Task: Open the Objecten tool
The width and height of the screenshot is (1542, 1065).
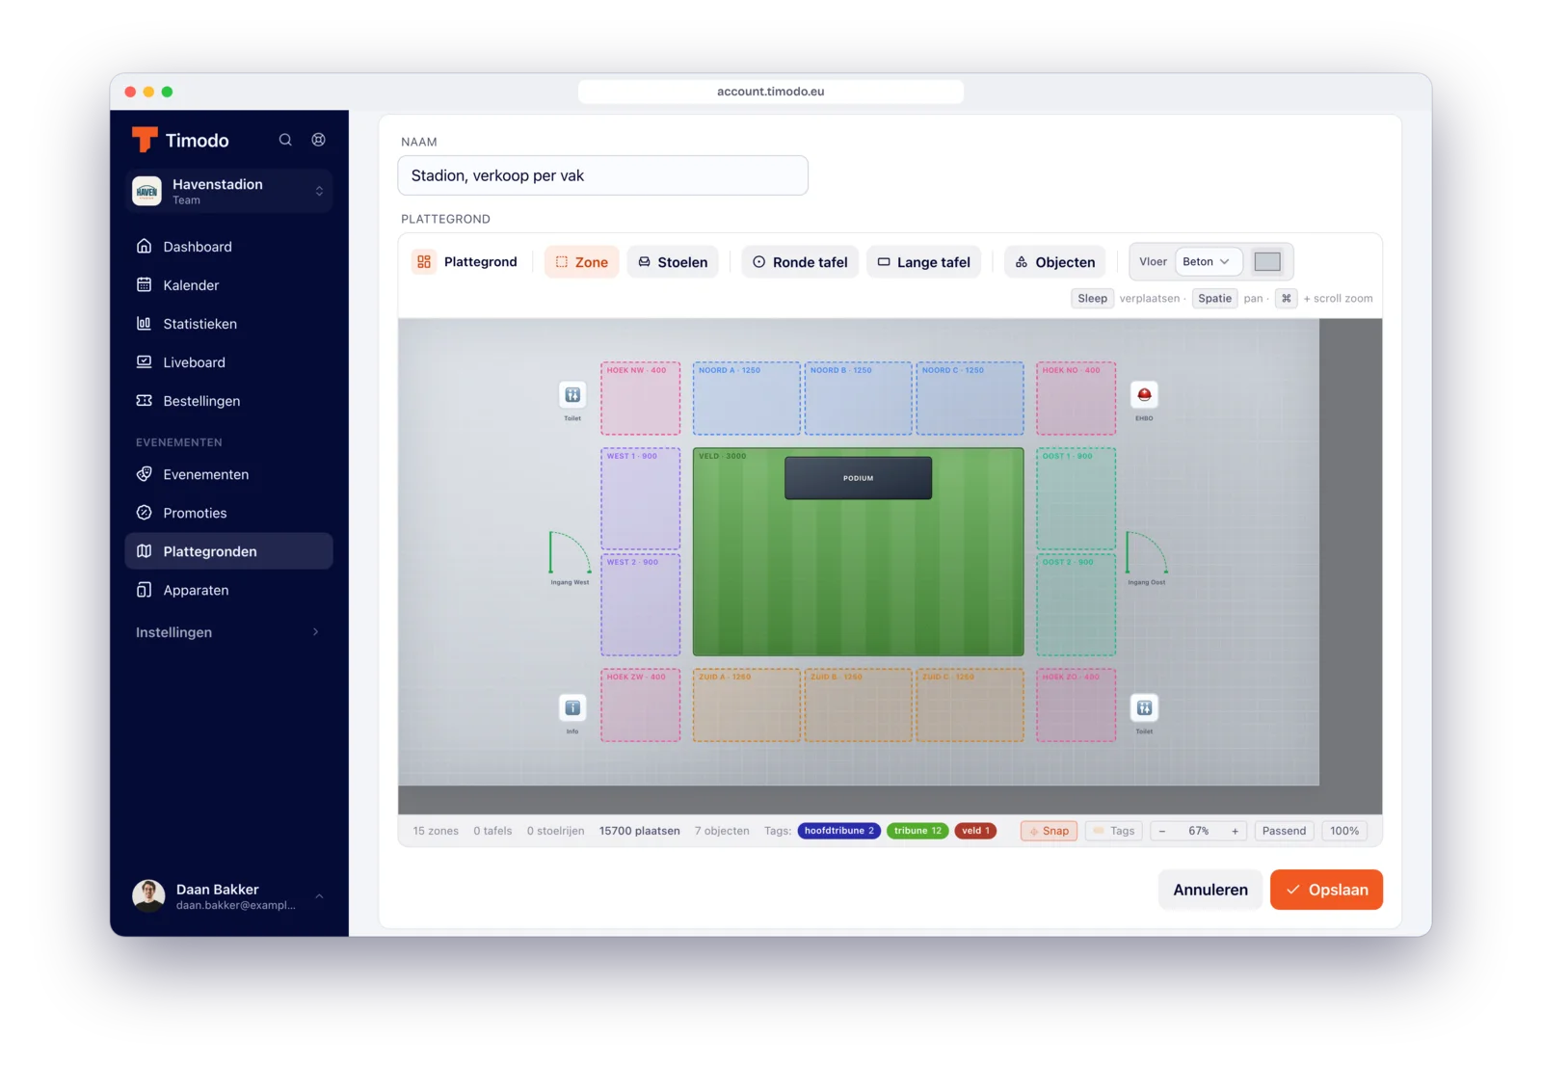Action: click(x=1055, y=262)
